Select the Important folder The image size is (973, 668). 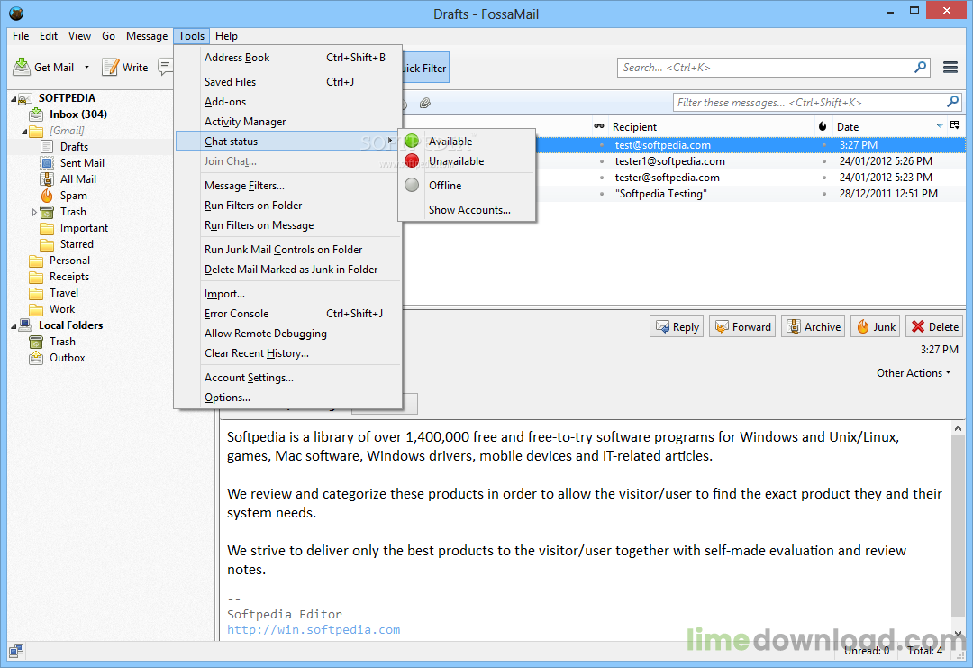tap(84, 228)
